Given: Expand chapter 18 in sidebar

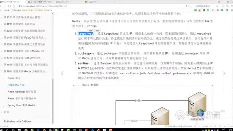Looking at the screenshot, I should [x=1, y=65].
